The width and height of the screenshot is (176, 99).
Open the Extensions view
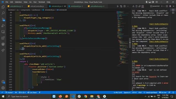click(3, 38)
